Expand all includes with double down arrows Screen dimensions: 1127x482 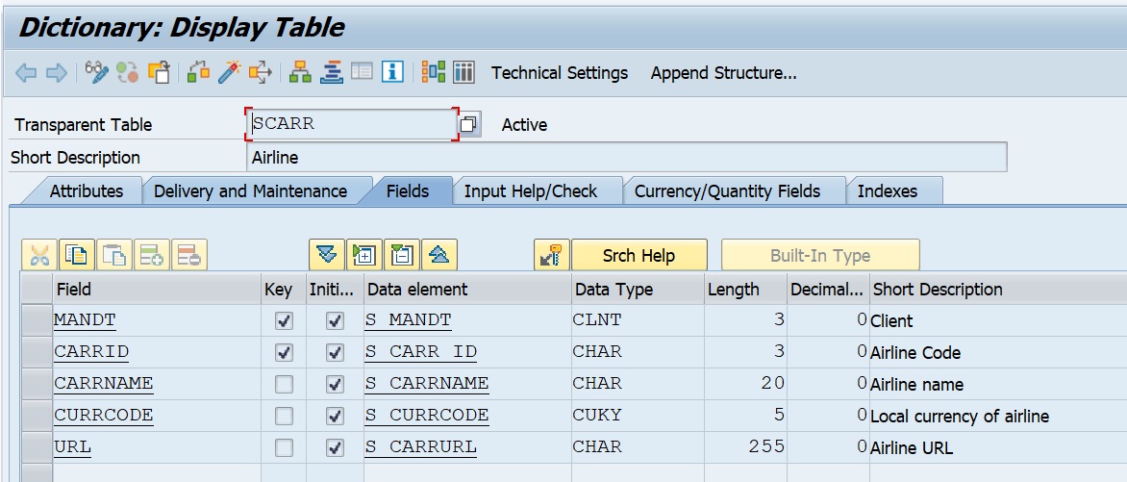pyautogui.click(x=327, y=255)
